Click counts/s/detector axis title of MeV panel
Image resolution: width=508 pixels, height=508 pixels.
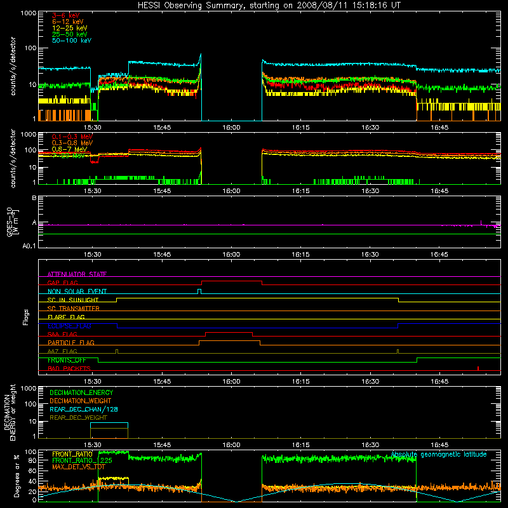pyautogui.click(x=13, y=158)
